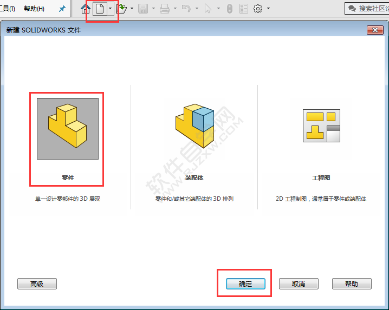This screenshot has height=310, width=389.
Task: Click the 取消 cancel button
Action: pos(299,283)
